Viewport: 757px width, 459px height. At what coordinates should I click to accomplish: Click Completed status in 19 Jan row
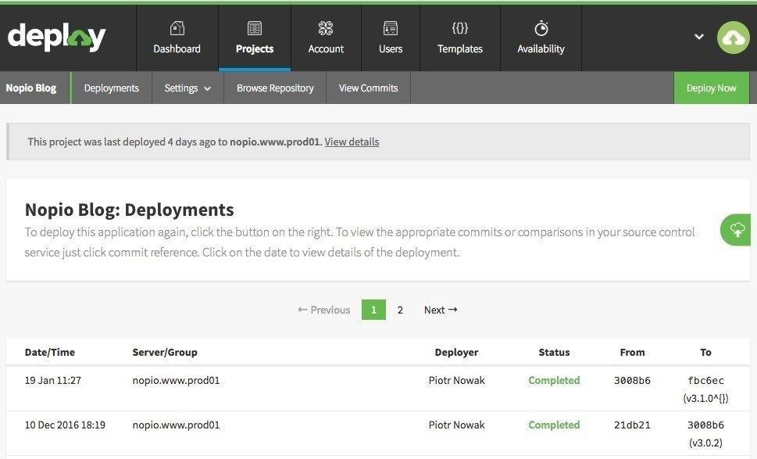click(x=554, y=380)
